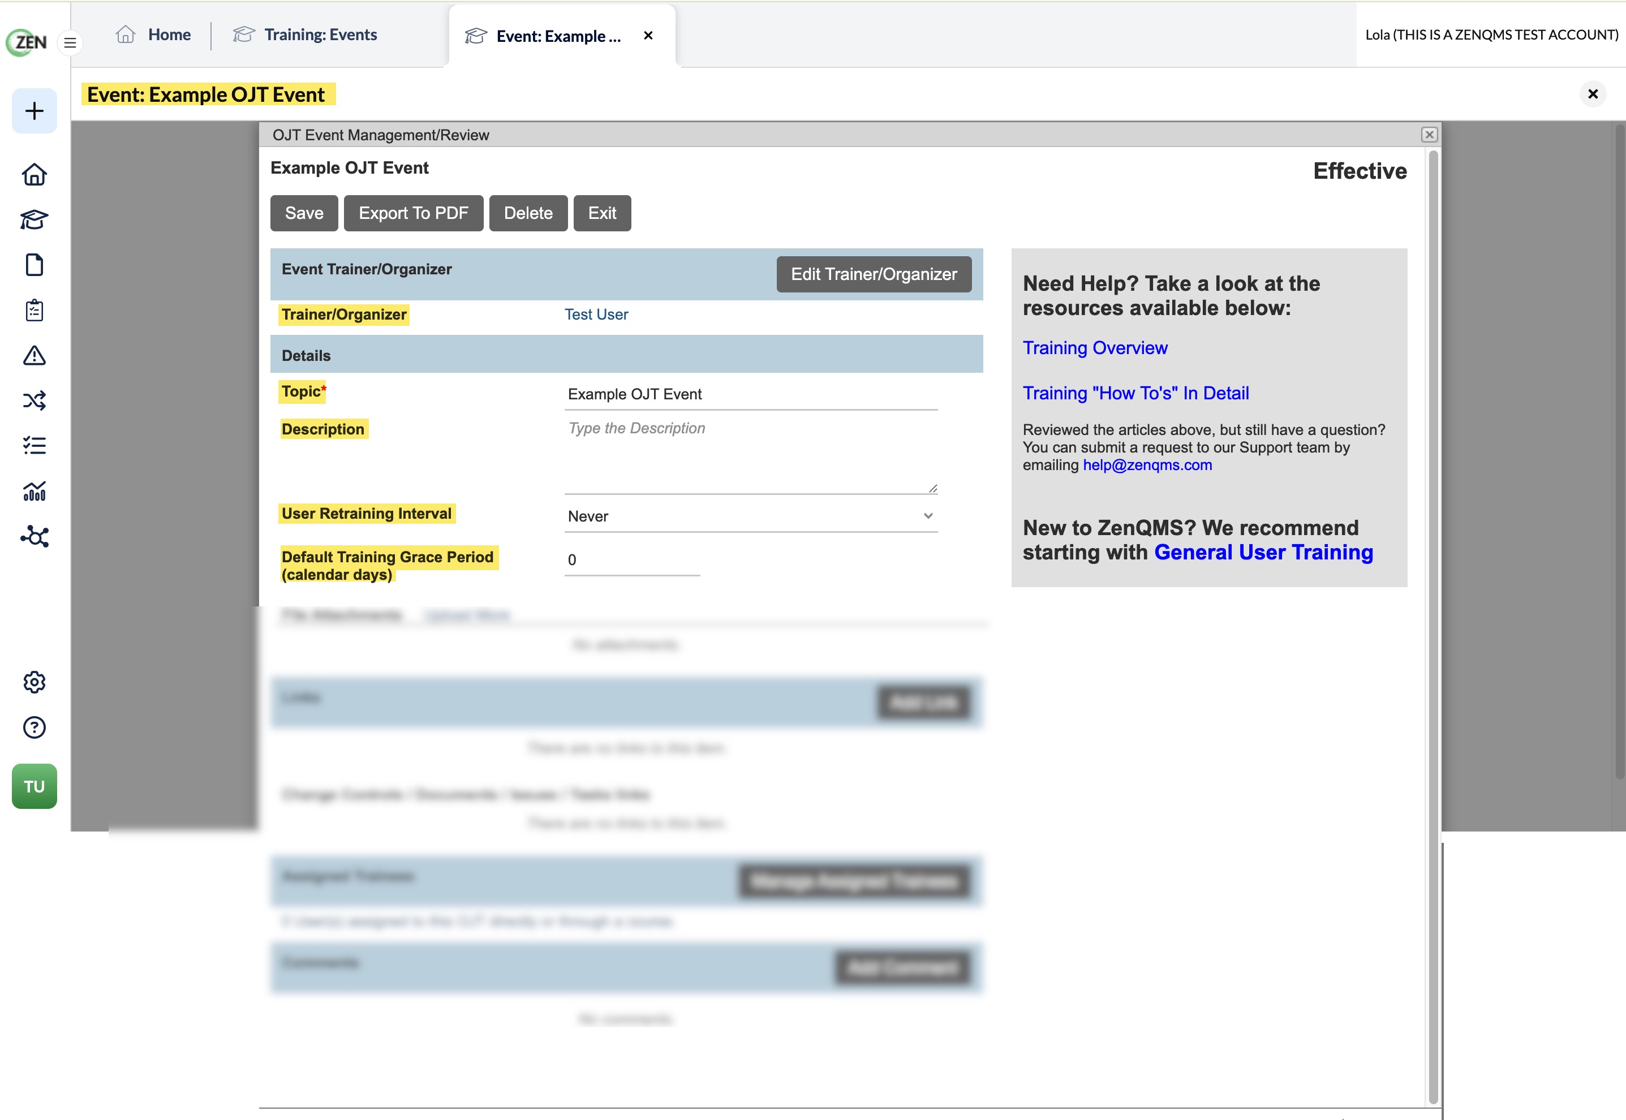This screenshot has width=1626, height=1120.
Task: Click the Effective status text
Action: (x=1360, y=171)
